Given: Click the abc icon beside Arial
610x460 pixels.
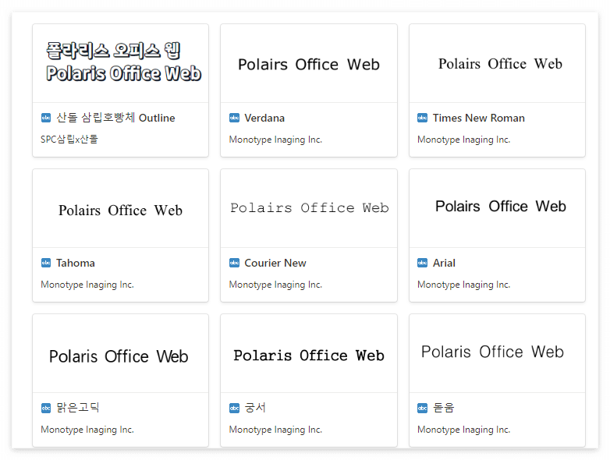Looking at the screenshot, I should [423, 263].
